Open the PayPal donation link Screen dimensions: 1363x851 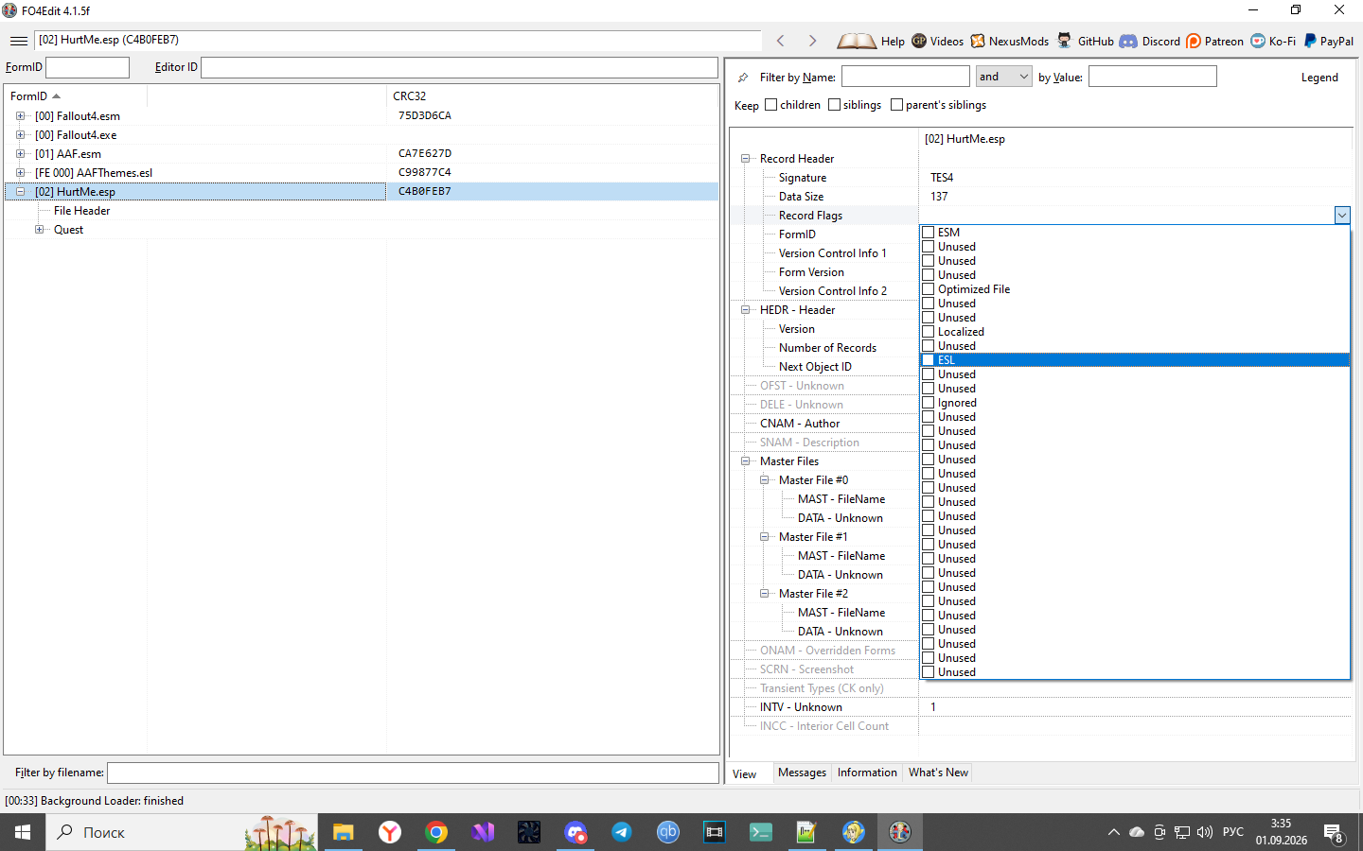1329,41
